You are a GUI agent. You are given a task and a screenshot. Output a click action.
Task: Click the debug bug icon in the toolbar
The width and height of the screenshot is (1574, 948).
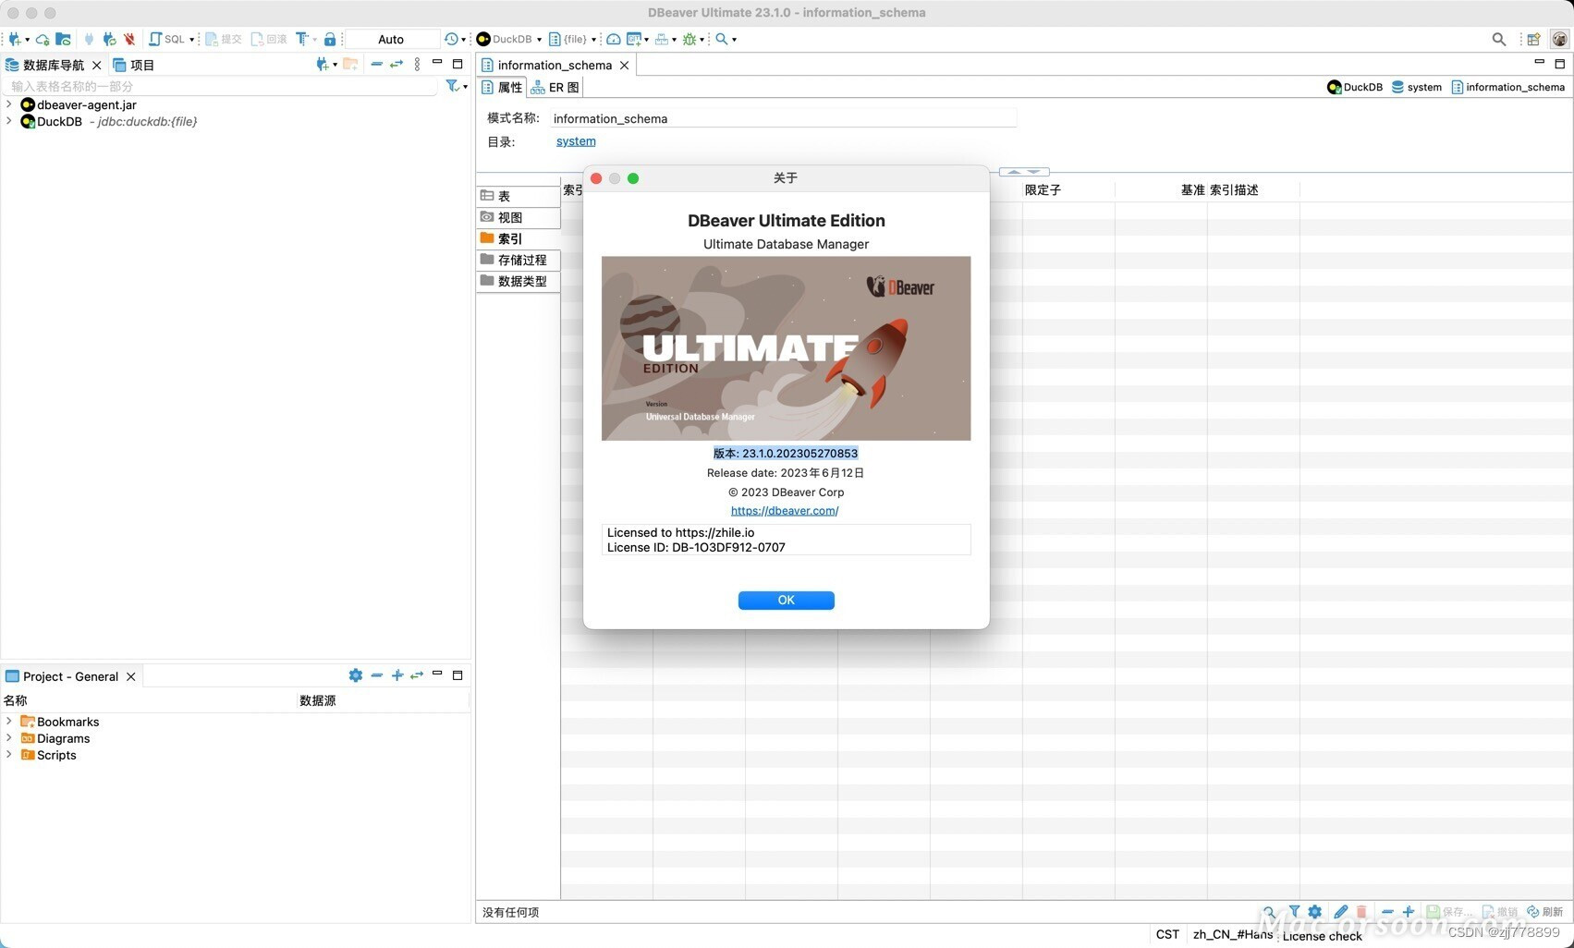coord(689,39)
